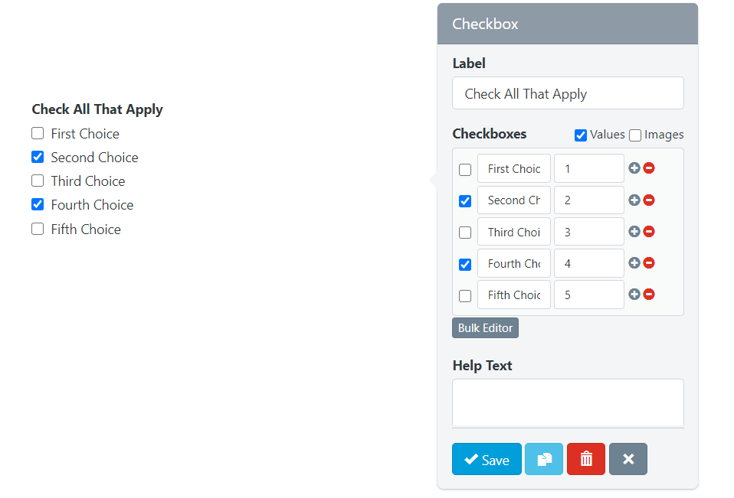
Task: Remove First Choice row with minus icon
Action: (649, 168)
